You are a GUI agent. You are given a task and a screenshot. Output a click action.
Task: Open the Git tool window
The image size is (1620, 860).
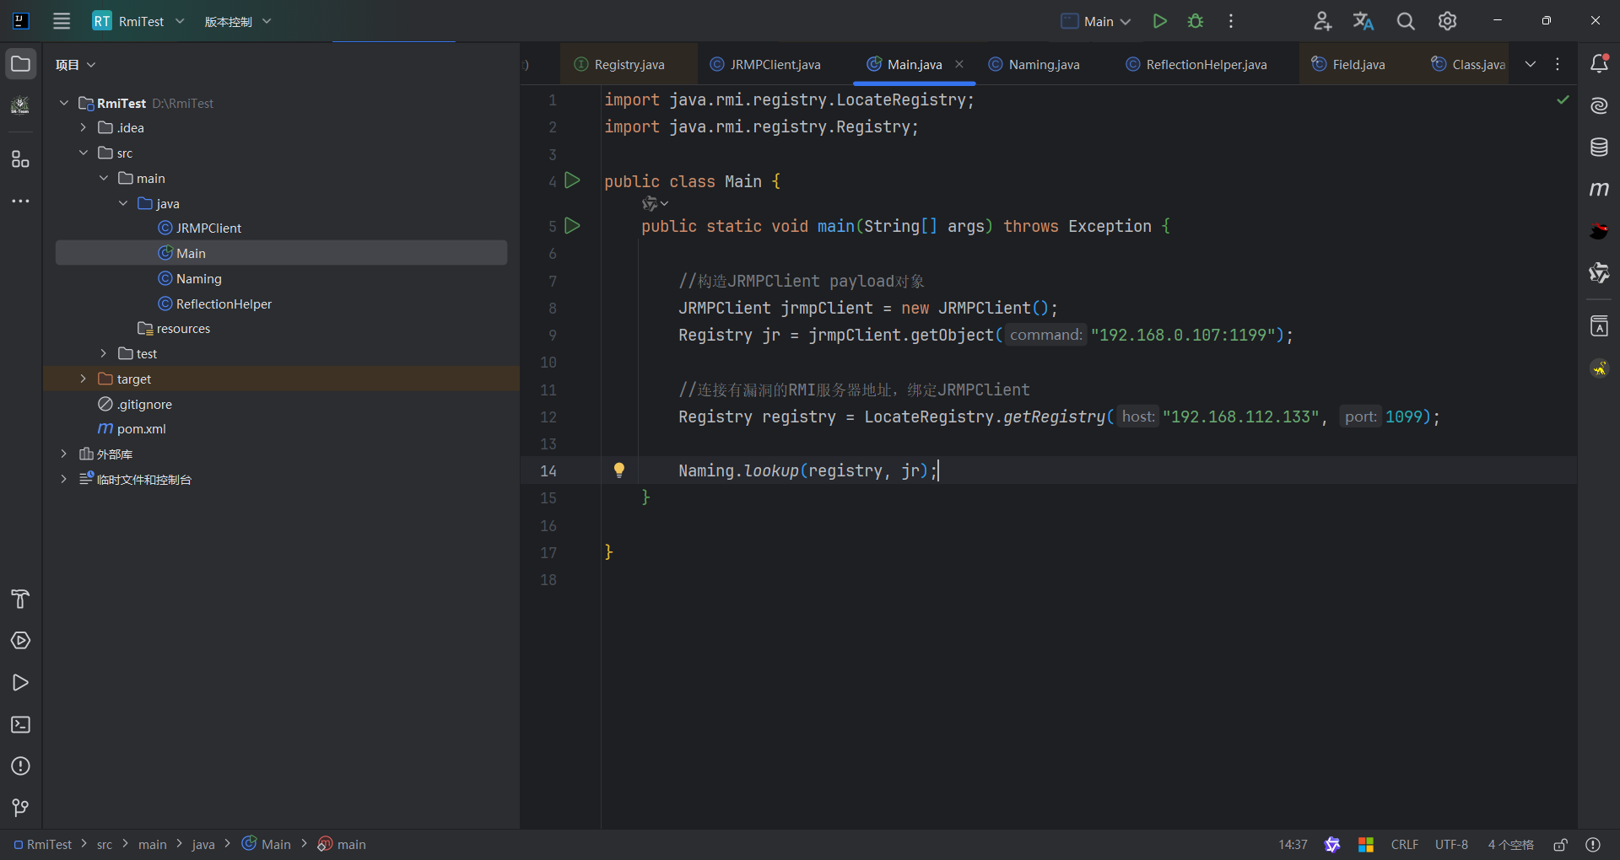[x=20, y=808]
